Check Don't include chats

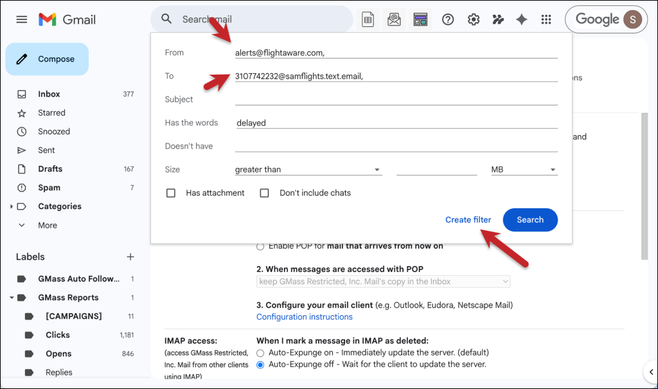pos(264,192)
